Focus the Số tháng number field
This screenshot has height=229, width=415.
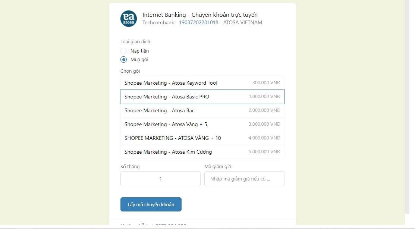click(x=160, y=179)
